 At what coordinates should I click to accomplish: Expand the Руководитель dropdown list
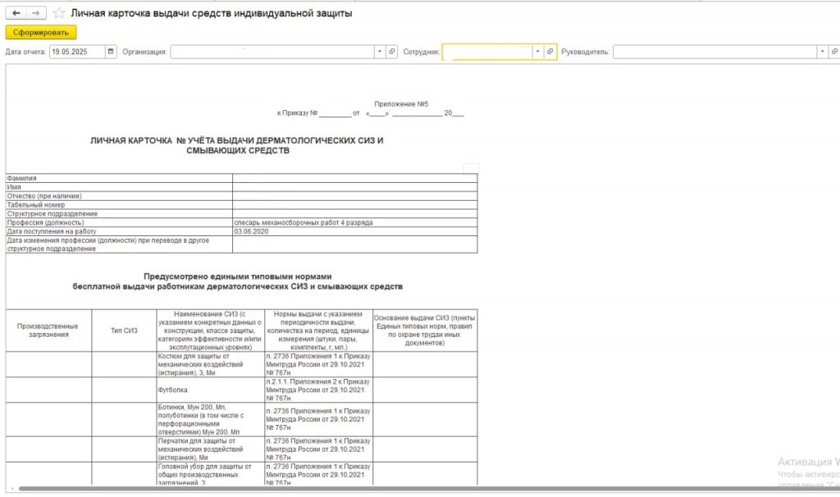click(x=822, y=52)
